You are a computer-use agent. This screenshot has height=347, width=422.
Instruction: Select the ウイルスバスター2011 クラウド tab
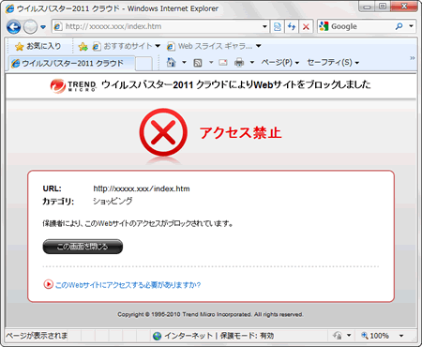(72, 63)
